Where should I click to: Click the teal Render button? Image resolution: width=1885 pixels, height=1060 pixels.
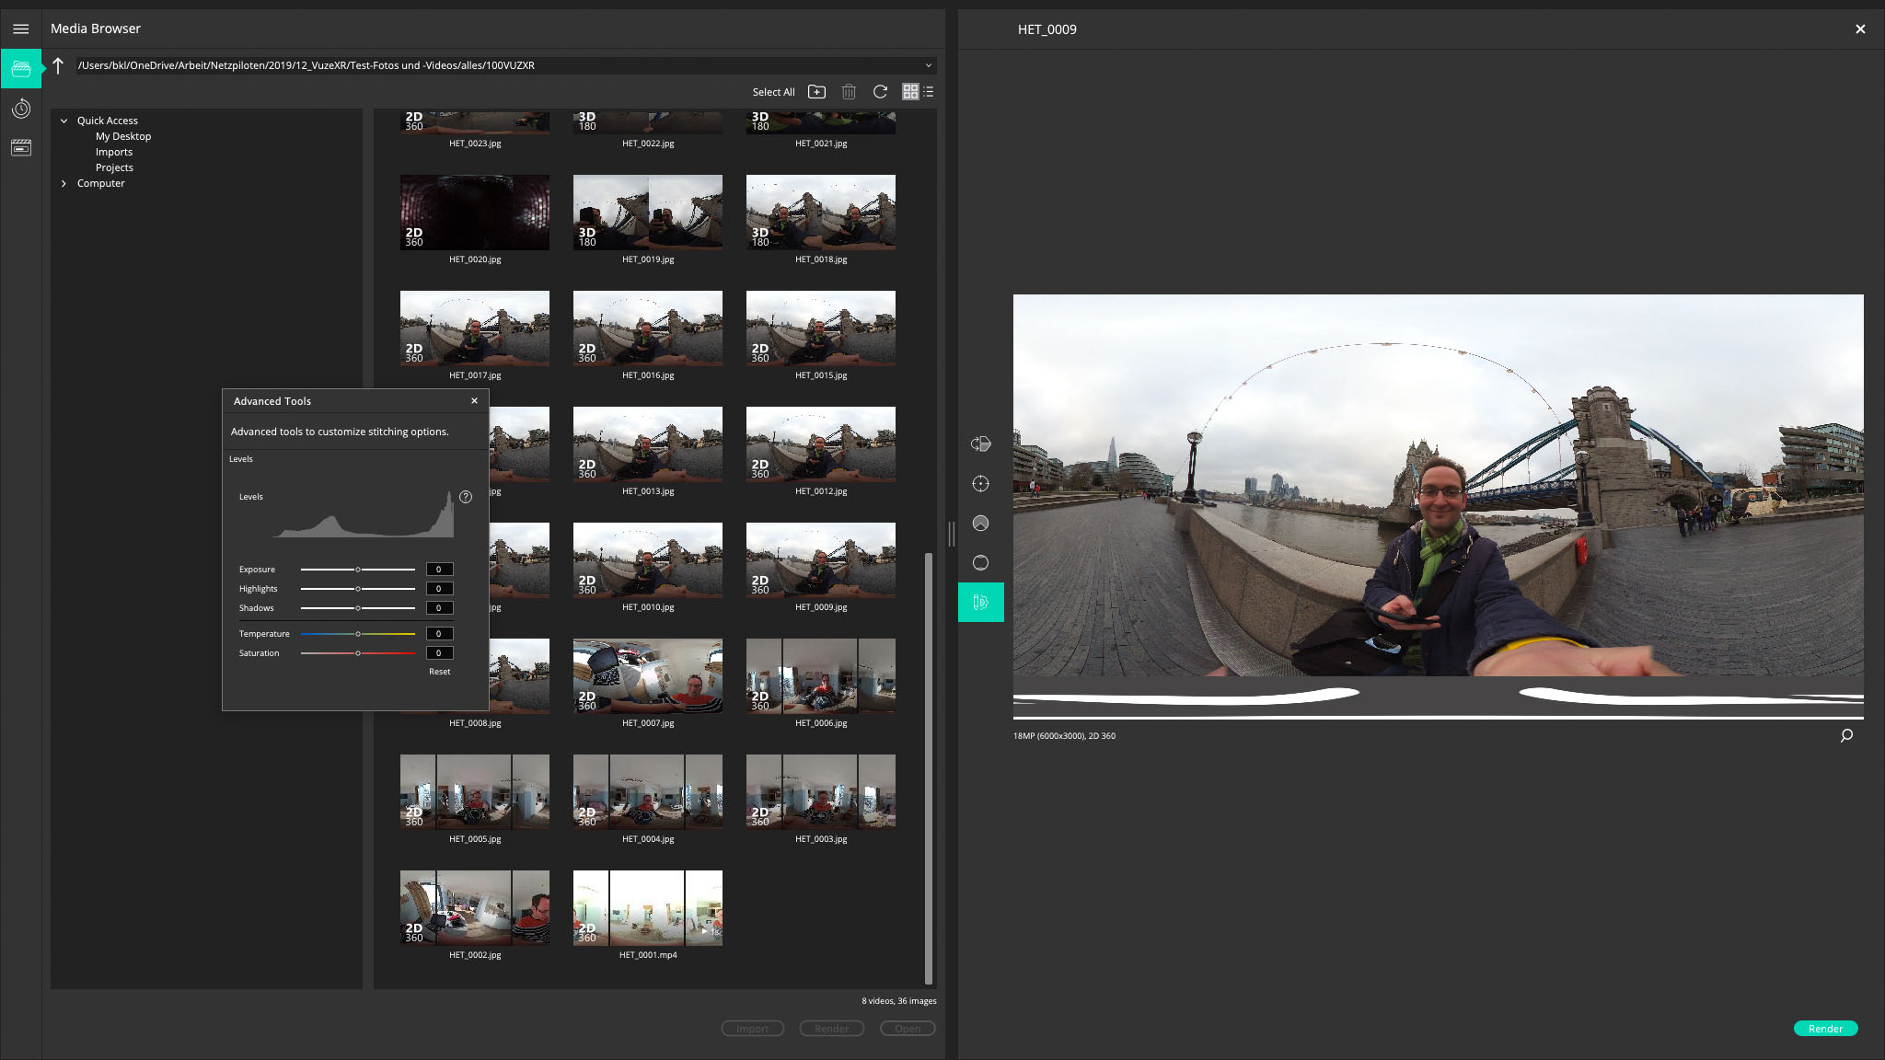(1825, 1029)
